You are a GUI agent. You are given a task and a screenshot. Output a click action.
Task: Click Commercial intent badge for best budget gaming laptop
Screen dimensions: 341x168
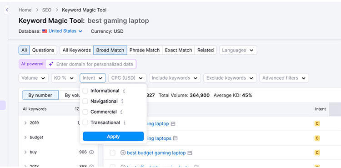pos(317,153)
